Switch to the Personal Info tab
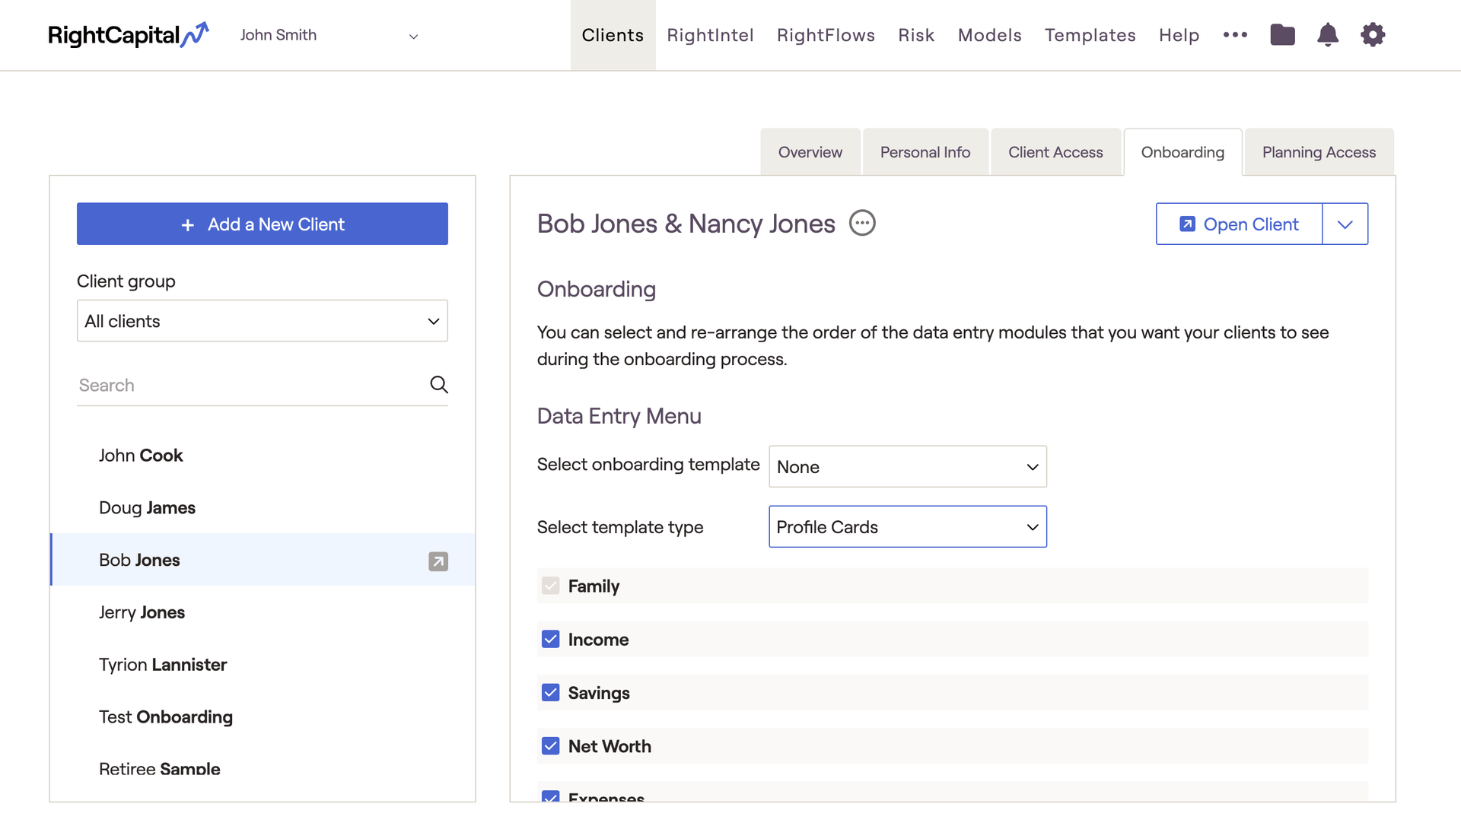 [x=925, y=152]
